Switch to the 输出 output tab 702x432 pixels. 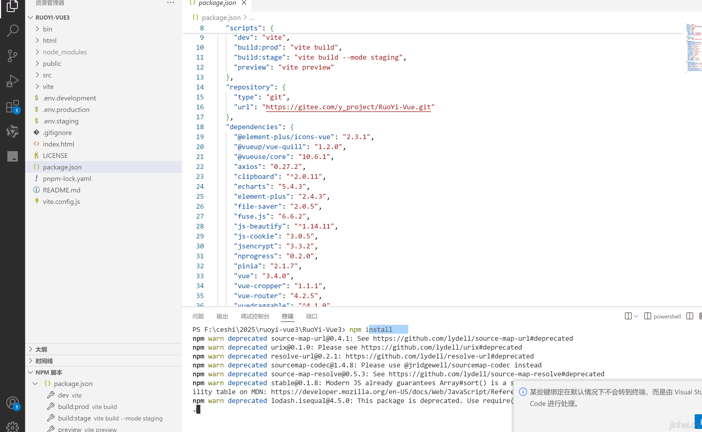[222, 316]
